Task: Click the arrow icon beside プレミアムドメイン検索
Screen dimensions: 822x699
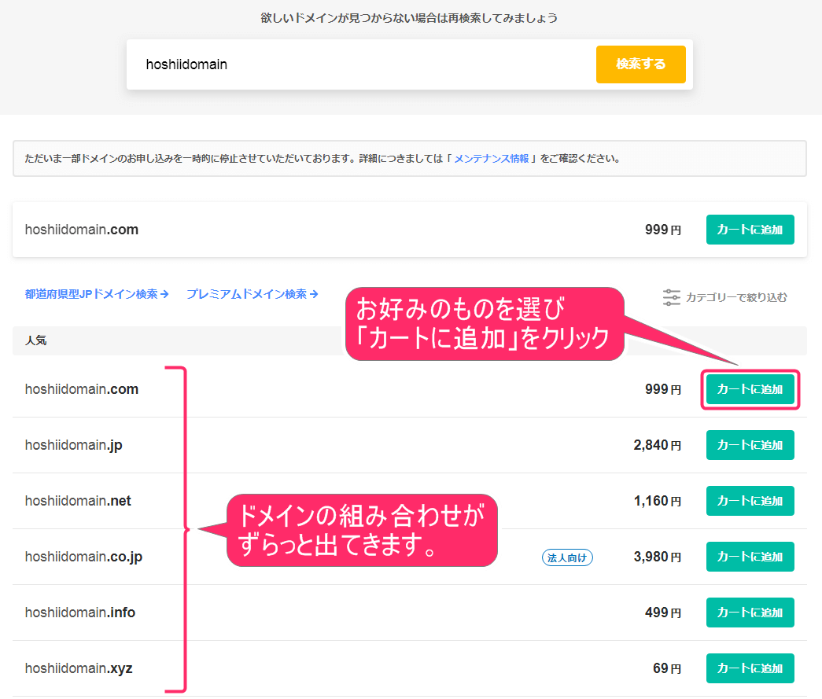Action: 314,293
